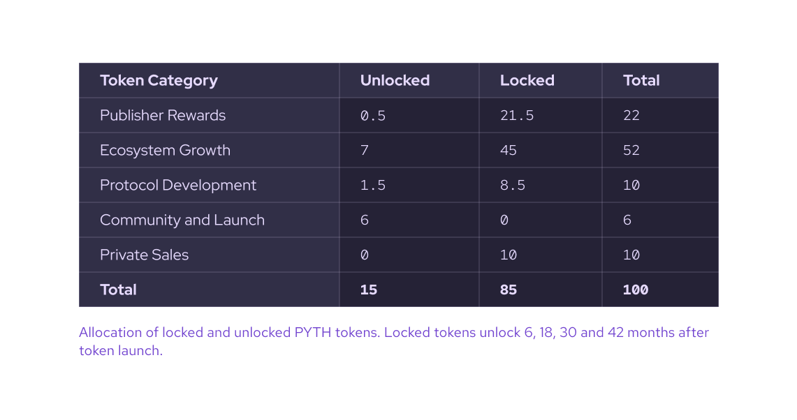Select the Ecosystem Growth row label

(165, 150)
